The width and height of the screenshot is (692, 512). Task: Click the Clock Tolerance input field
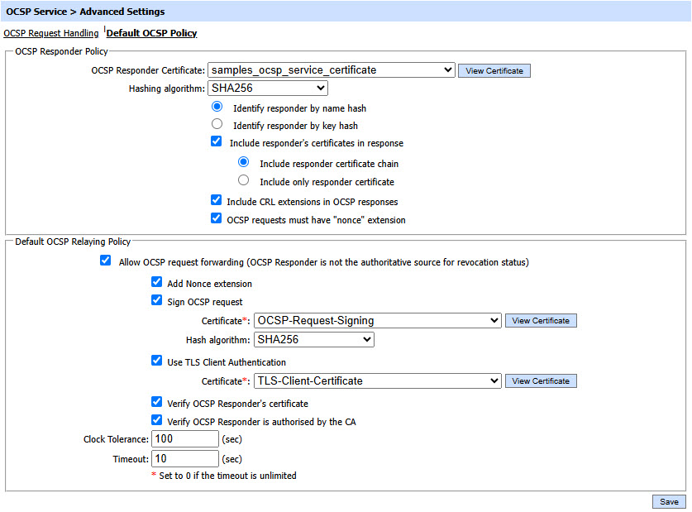click(185, 438)
